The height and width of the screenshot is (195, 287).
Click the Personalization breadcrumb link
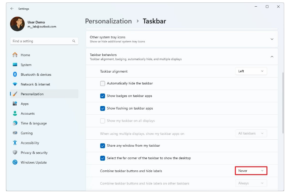108,21
